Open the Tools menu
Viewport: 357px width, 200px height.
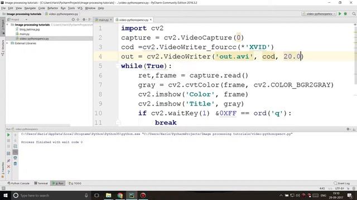click(71, 8)
